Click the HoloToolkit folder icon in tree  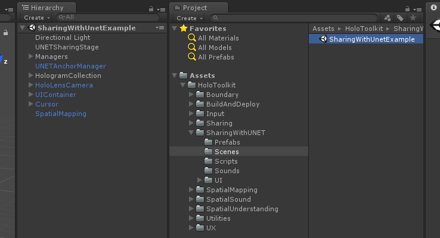tap(191, 85)
